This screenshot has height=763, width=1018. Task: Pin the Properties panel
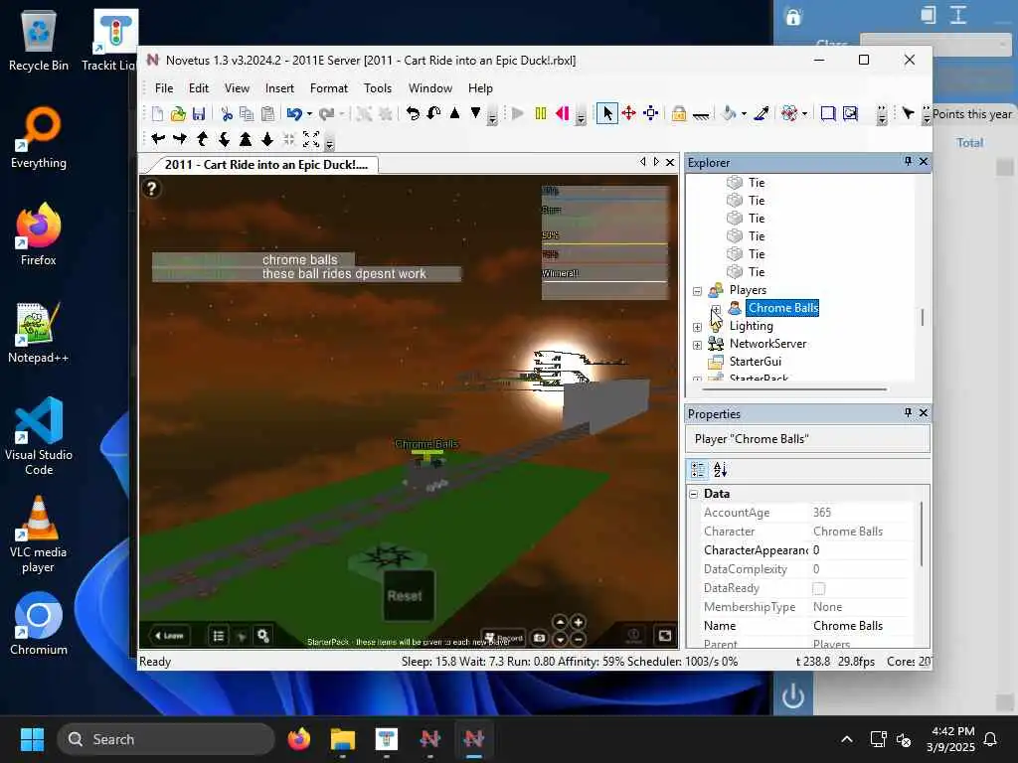pyautogui.click(x=908, y=412)
